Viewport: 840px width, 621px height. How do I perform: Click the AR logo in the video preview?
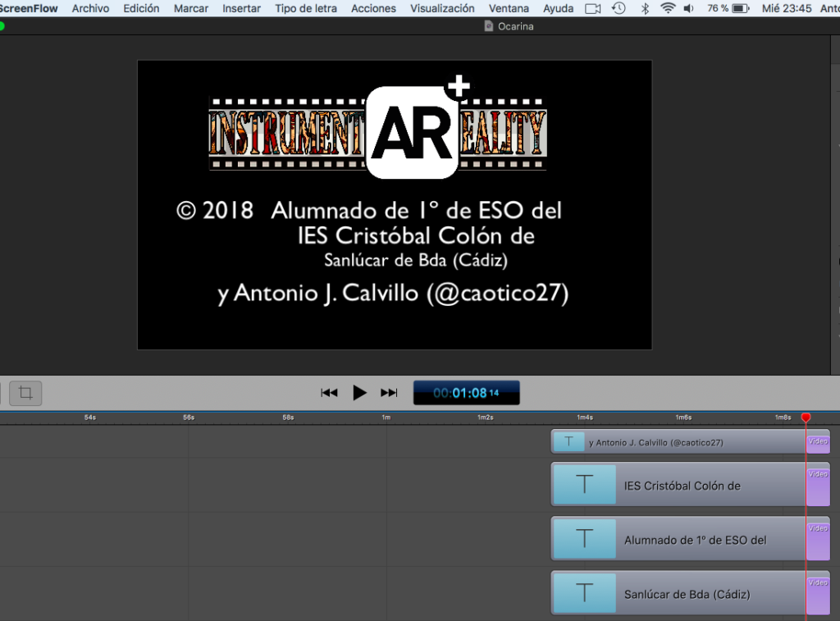coord(412,132)
